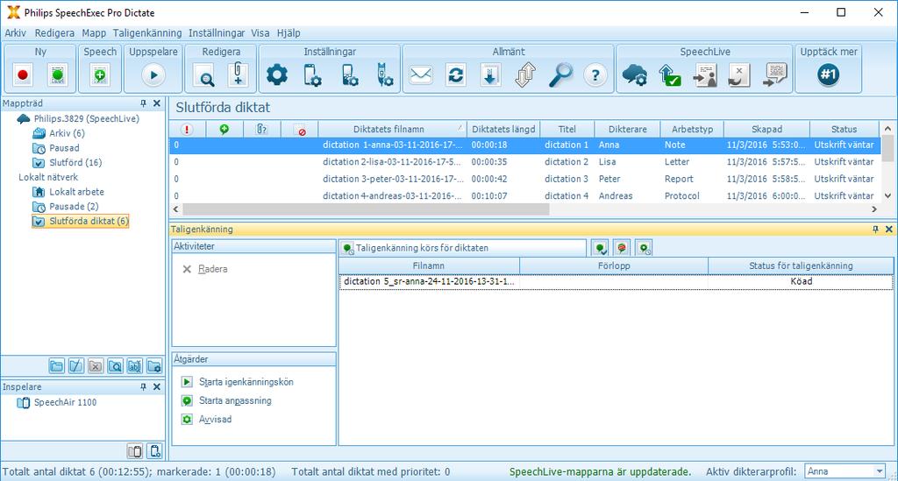The width and height of the screenshot is (898, 481).
Task: Click the foot-pedal device settings icon
Action: [385, 75]
